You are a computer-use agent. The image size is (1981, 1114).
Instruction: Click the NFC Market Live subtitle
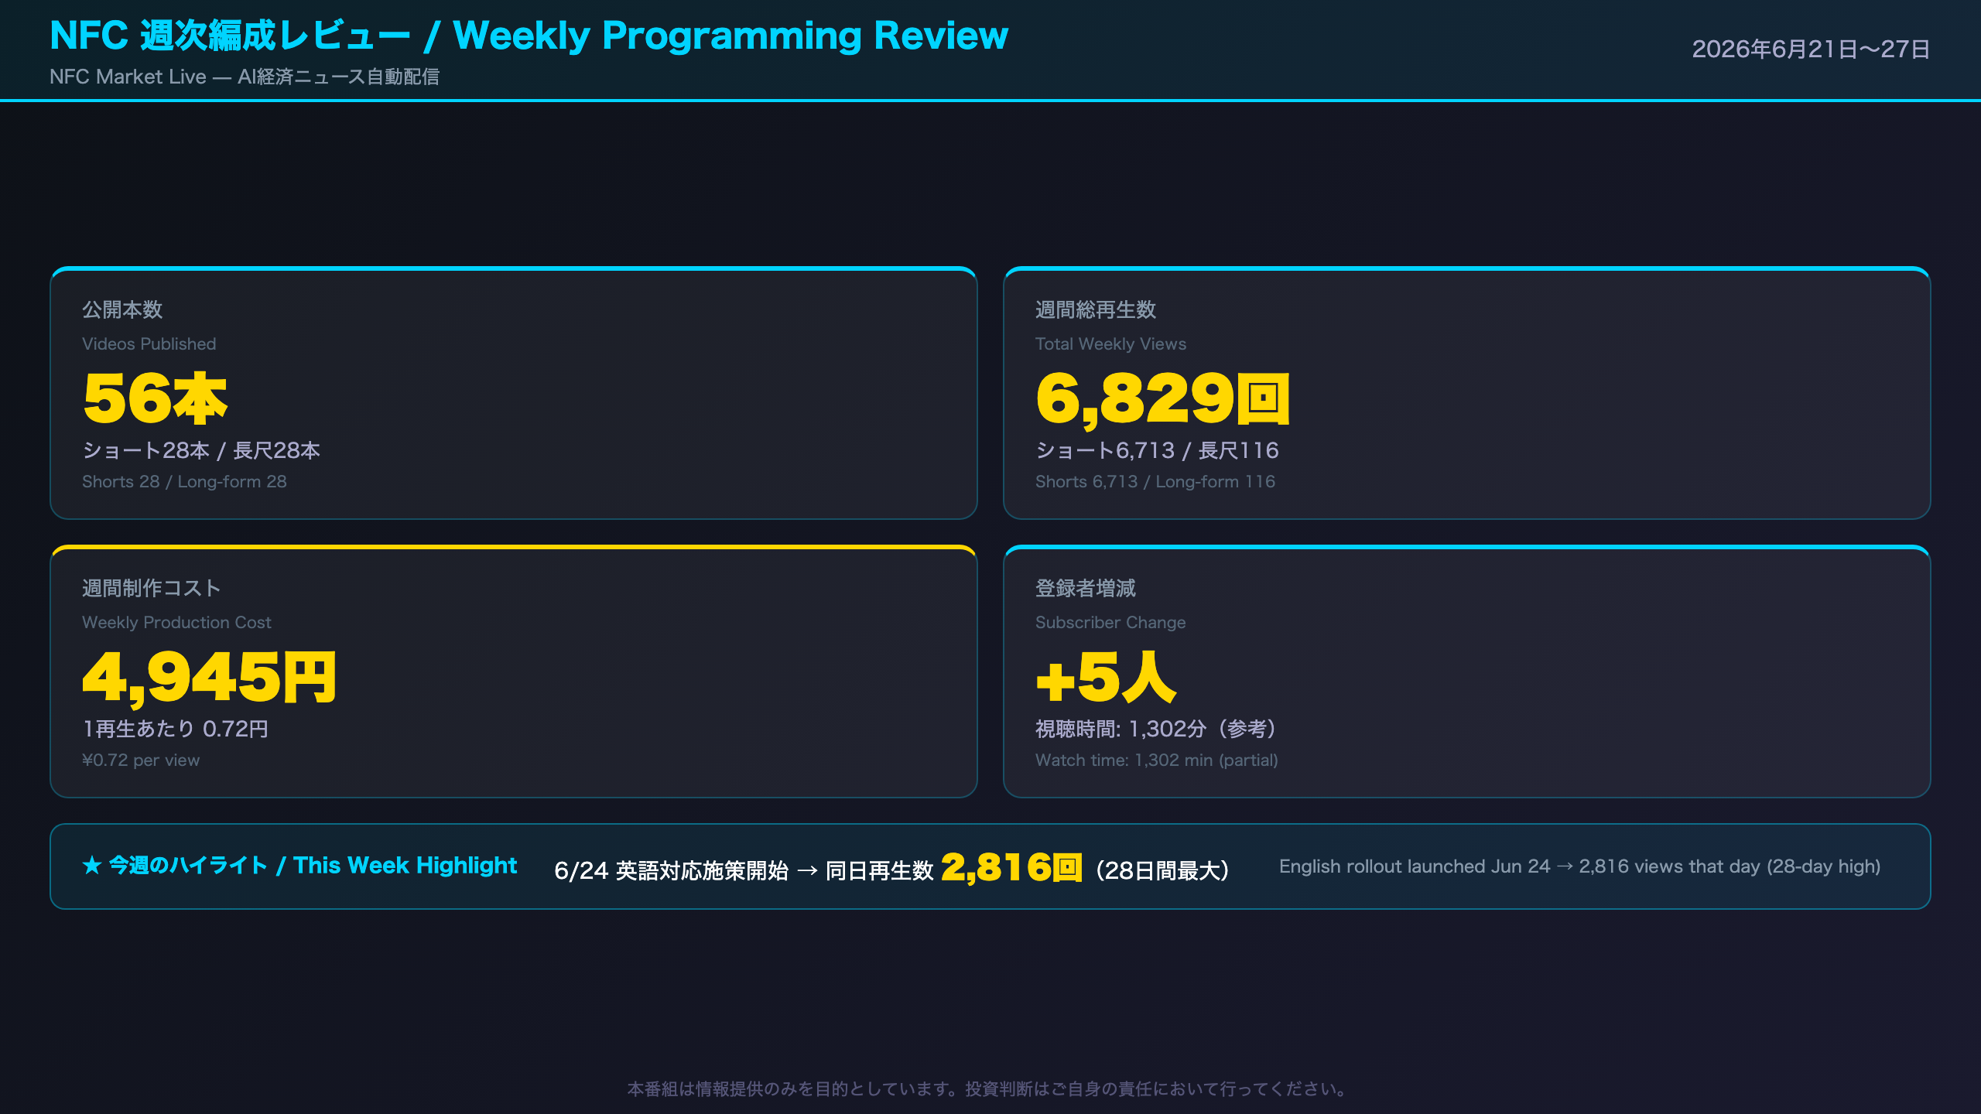245,77
